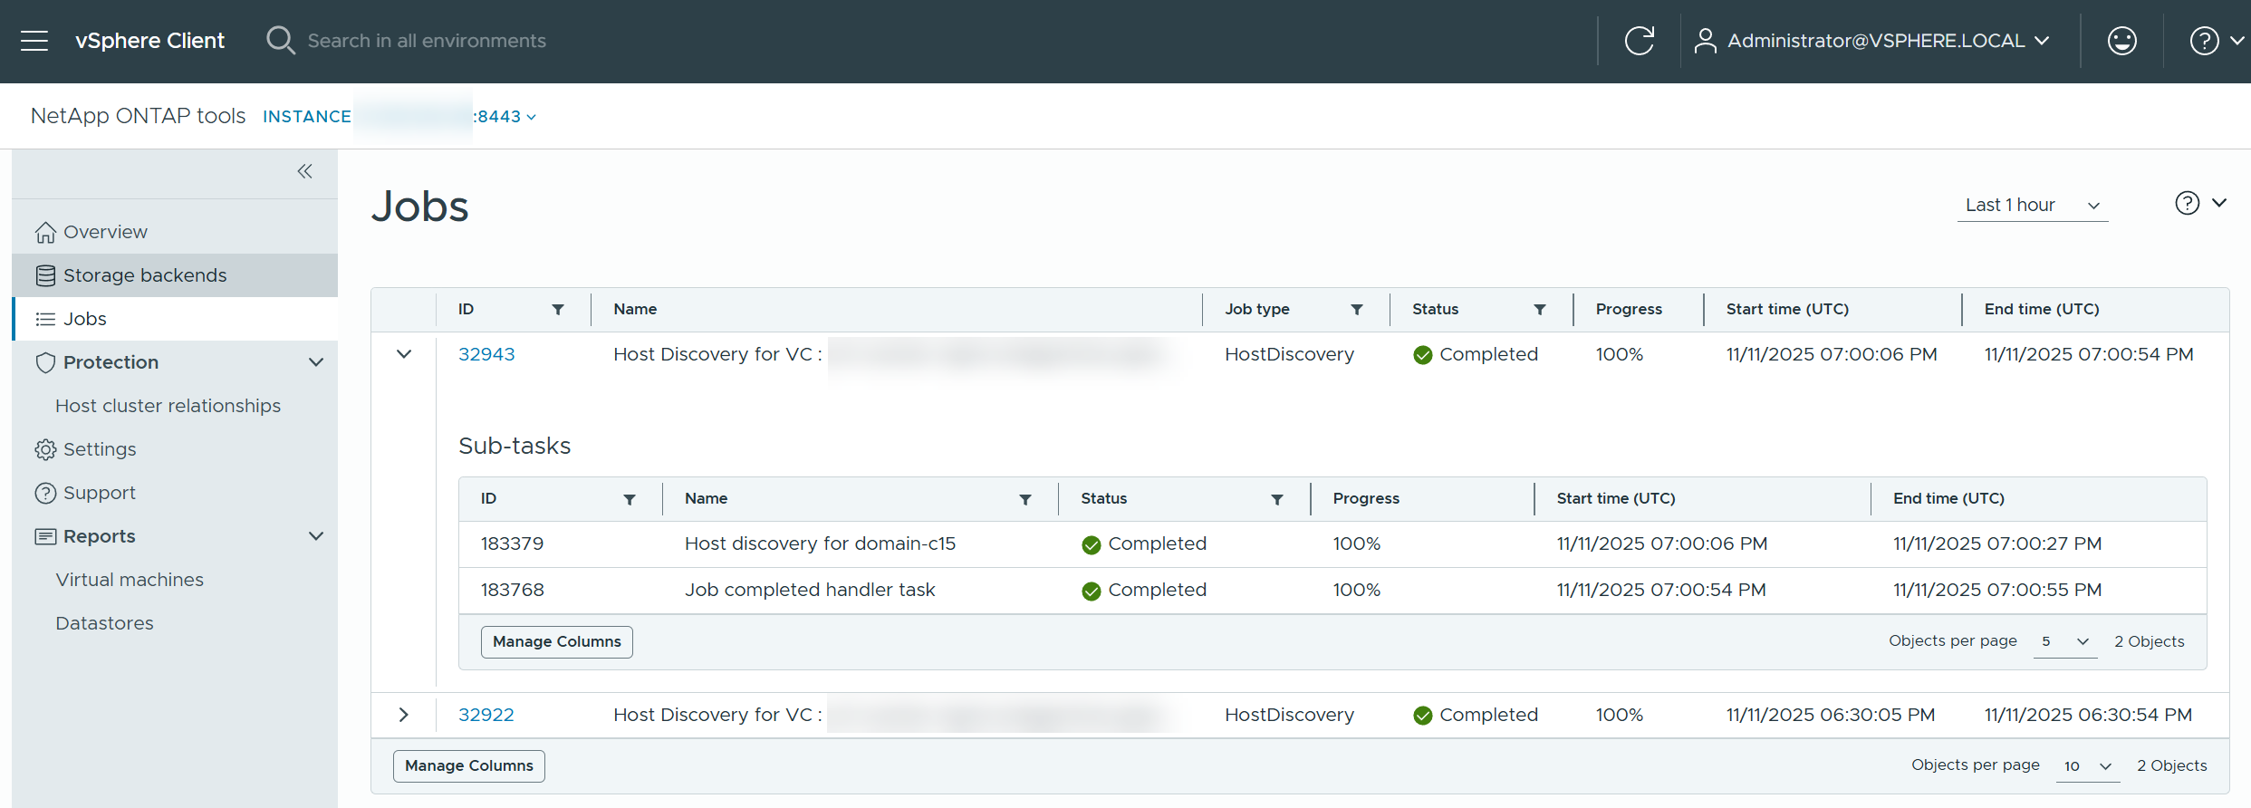Go to Datastores report in sidebar
Viewport: 2251px width, 808px height.
click(104, 623)
